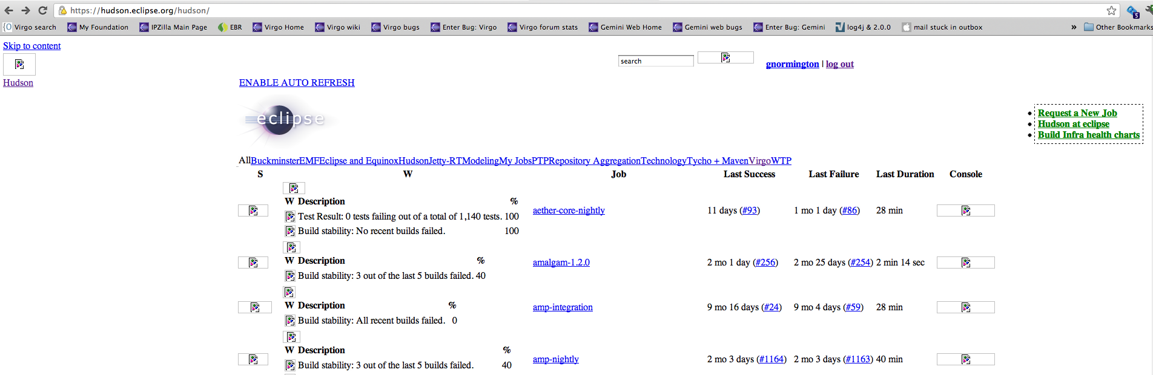
Task: Switch to the EMF view tab
Action: [309, 161]
